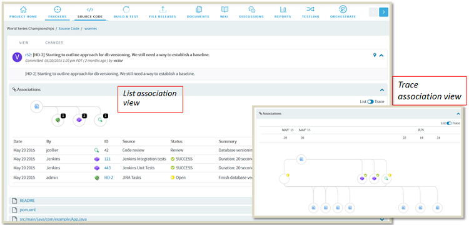Screen dimensions: 469x225
Task: Click first purple build node in Trace view
Action: 362,179
